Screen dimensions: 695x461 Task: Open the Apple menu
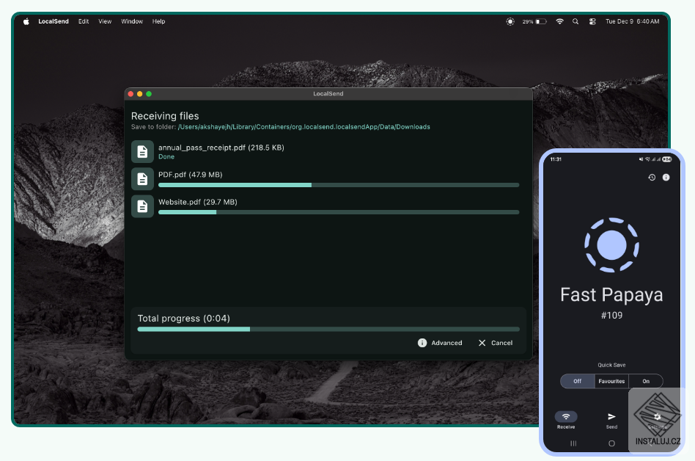(26, 21)
